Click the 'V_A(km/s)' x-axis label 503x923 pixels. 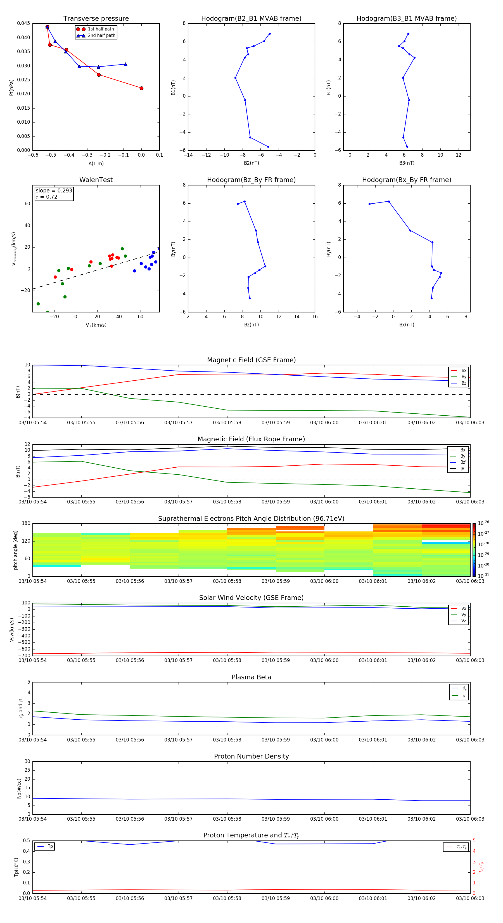coord(96,325)
